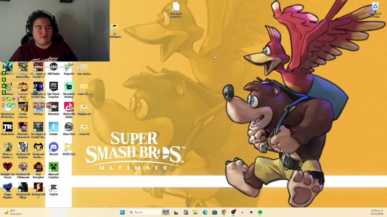Select Nickelodeon All-Star Brawl icon
The height and width of the screenshot is (217, 387).
pos(8,110)
